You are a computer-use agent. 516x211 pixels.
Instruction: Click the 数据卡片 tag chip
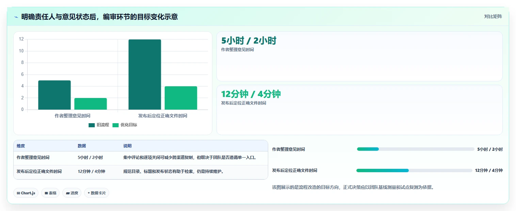(x=97, y=193)
